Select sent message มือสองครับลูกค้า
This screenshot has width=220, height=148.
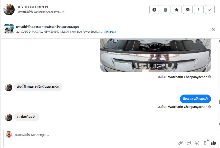[x=195, y=99]
